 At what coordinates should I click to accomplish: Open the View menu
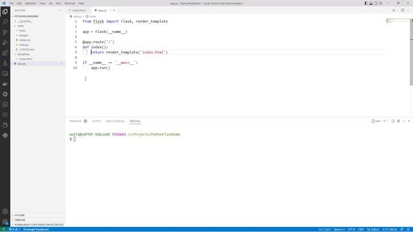click(x=43, y=3)
